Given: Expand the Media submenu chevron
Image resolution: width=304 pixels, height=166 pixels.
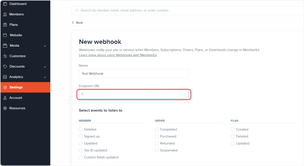Looking at the screenshot, I should point(45,46).
